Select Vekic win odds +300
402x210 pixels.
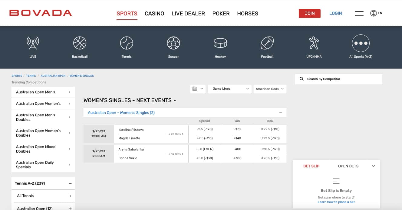tap(237, 158)
